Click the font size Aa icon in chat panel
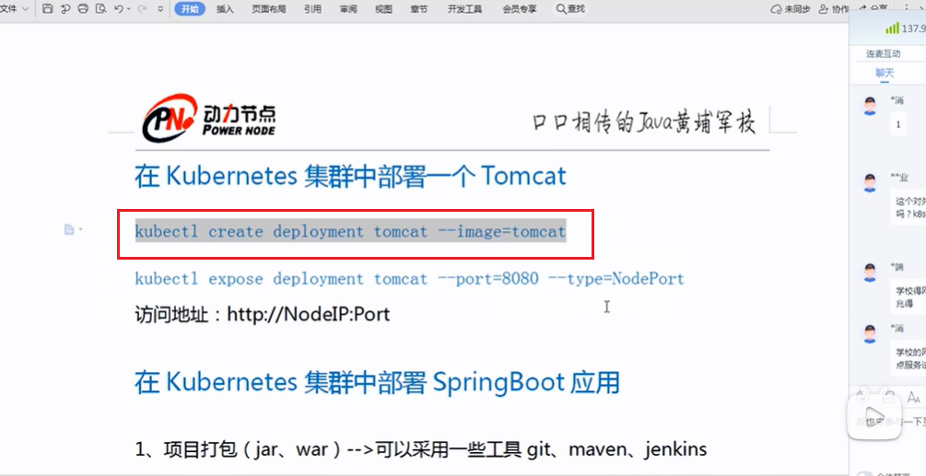This screenshot has height=476, width=926. pos(914,397)
